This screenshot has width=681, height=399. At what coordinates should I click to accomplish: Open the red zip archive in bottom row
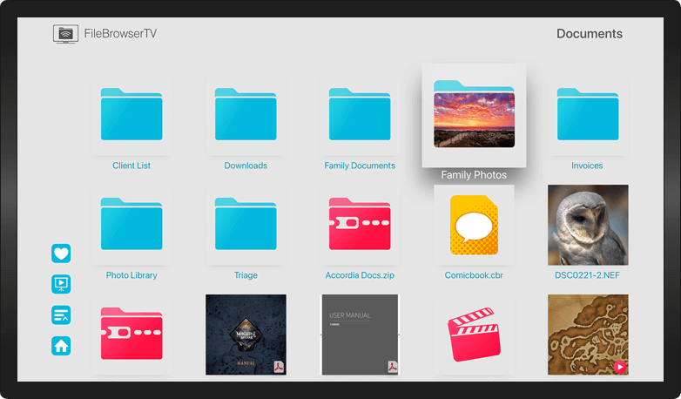click(x=131, y=335)
